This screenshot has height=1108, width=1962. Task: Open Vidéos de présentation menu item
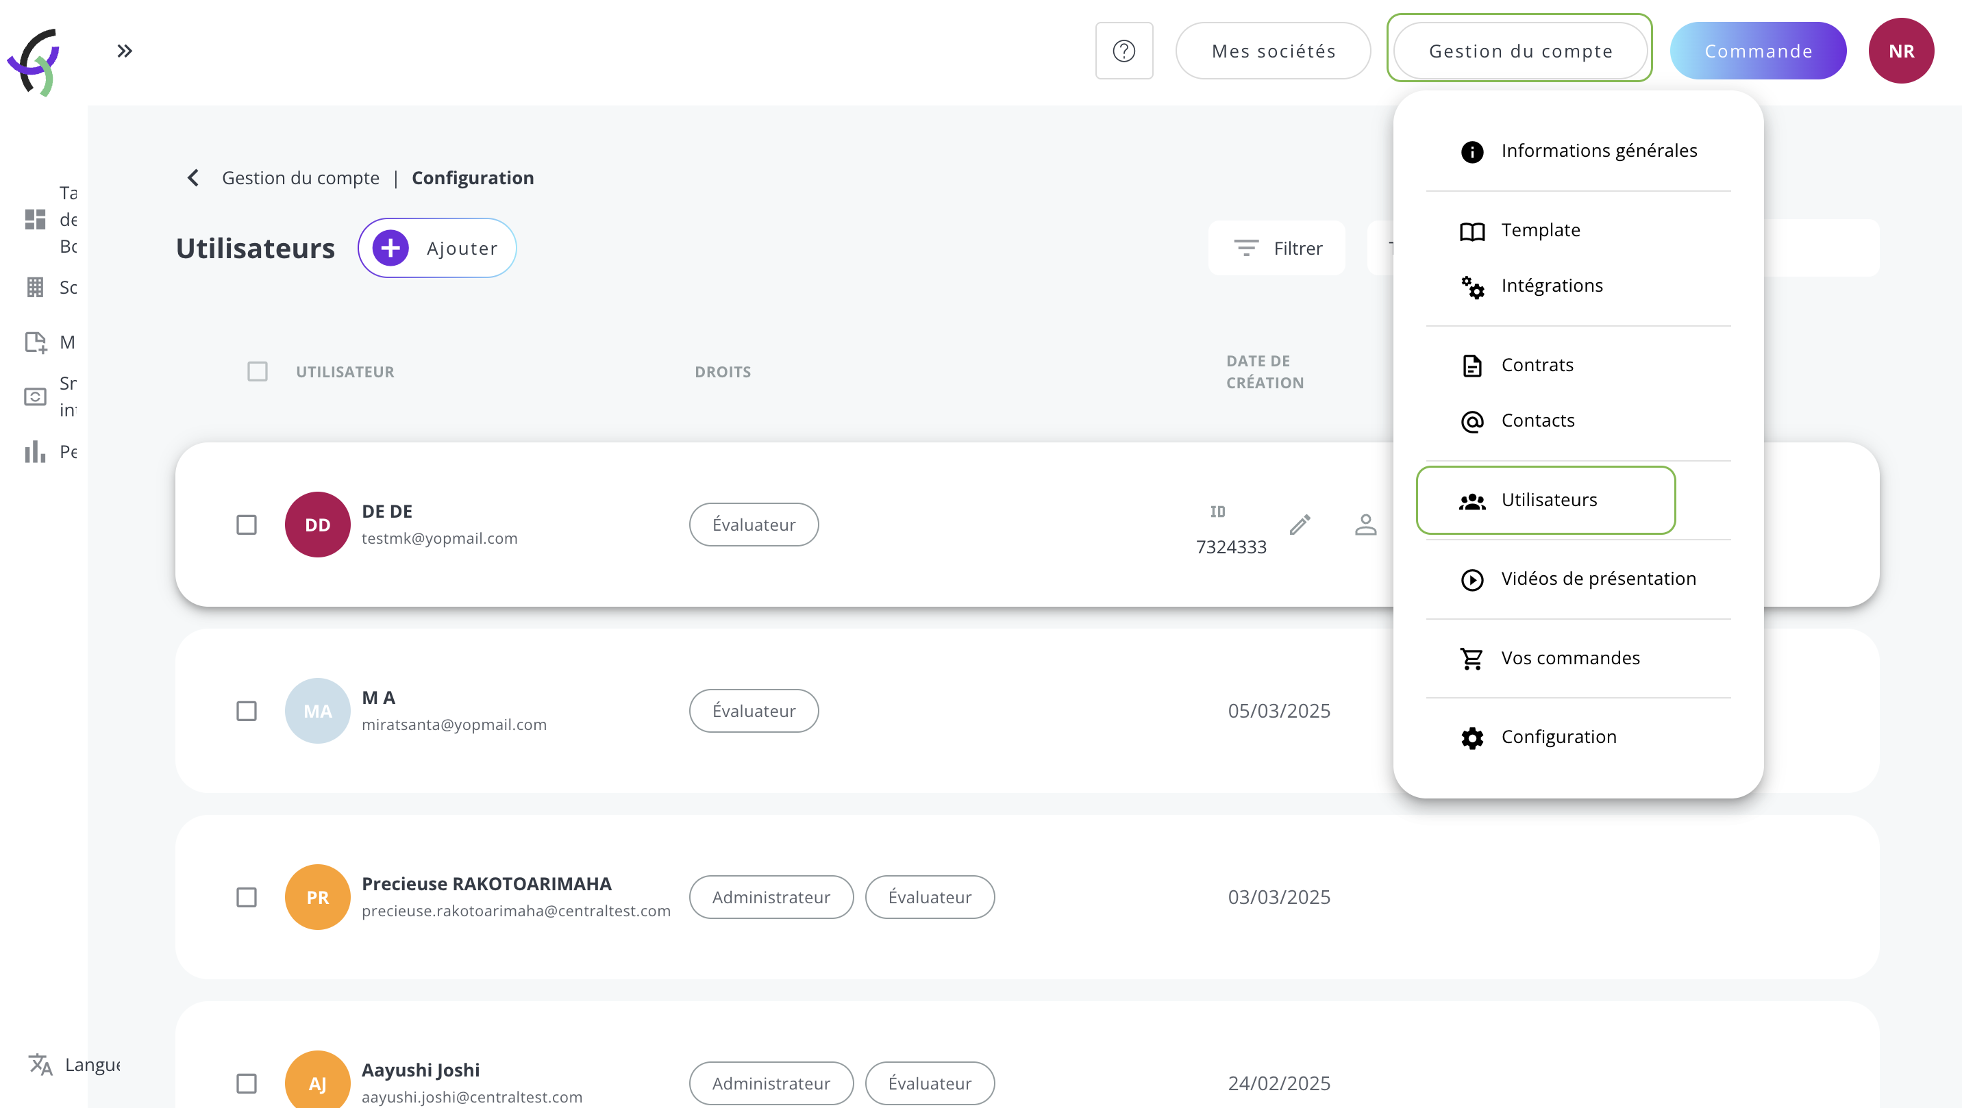point(1578,579)
